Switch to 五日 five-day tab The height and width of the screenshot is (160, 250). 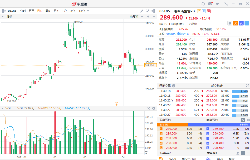point(31,11)
